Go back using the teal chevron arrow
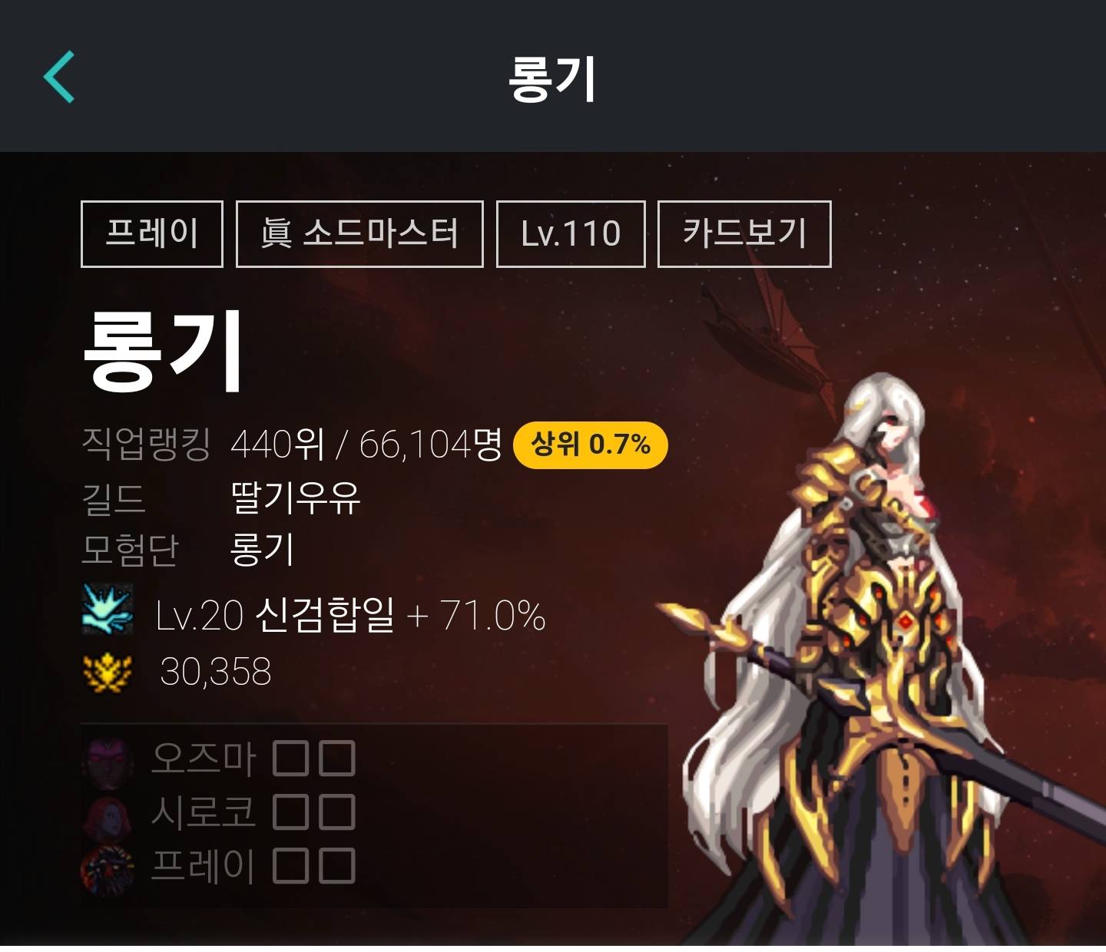 click(59, 77)
